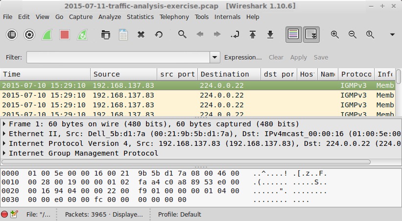Sort by Time column header
The width and height of the screenshot is (402, 221).
pyautogui.click(x=45, y=74)
